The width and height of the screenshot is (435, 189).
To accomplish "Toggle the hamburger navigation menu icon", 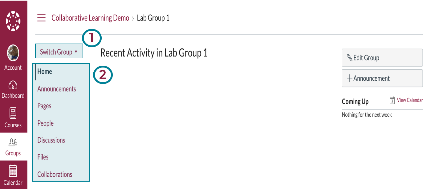I will (41, 18).
